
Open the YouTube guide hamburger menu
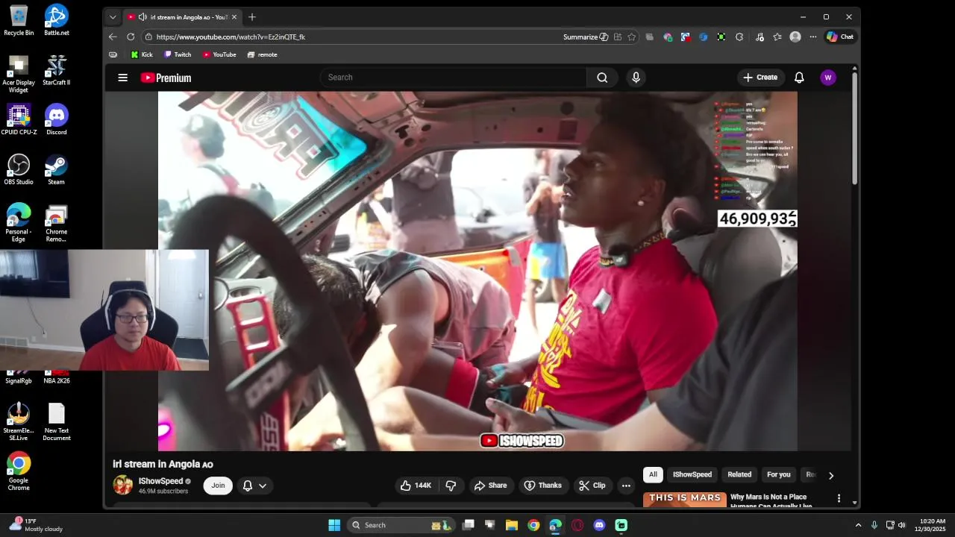[x=123, y=78]
